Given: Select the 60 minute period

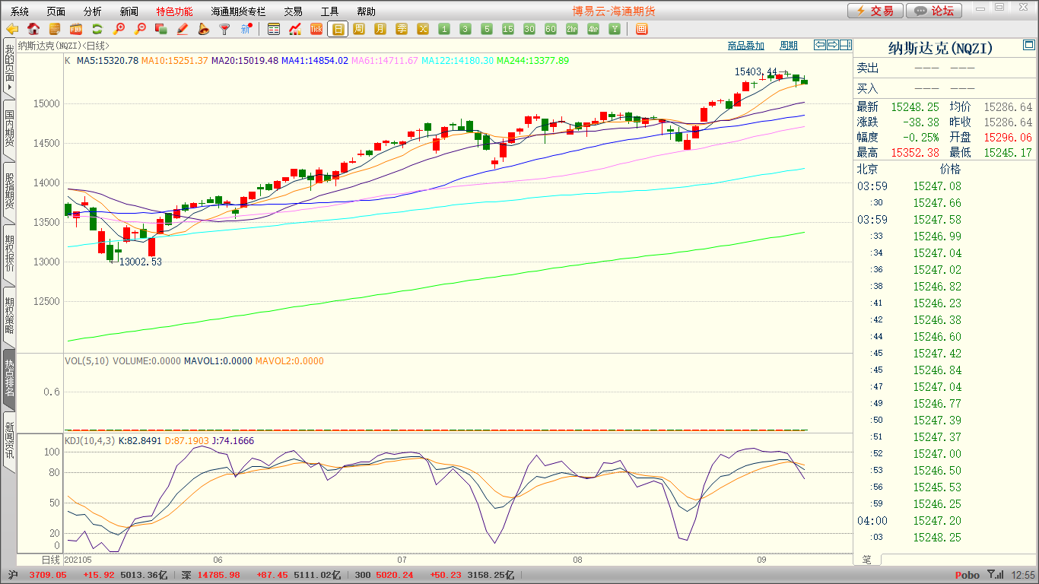Looking at the screenshot, I should (x=551, y=30).
